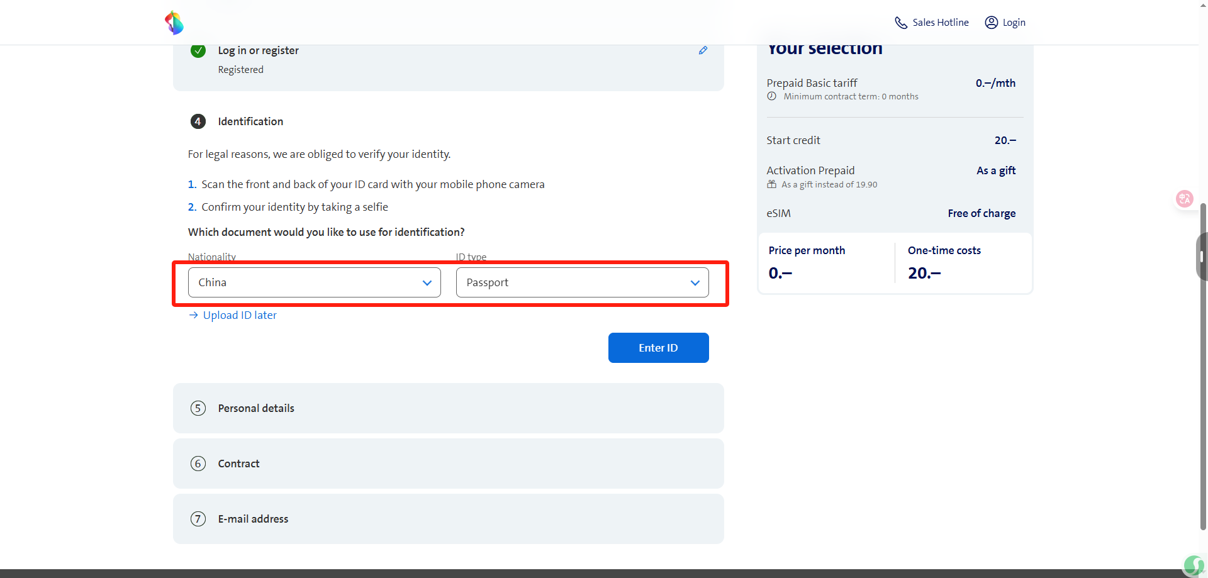Expand the Contract step

point(449,464)
